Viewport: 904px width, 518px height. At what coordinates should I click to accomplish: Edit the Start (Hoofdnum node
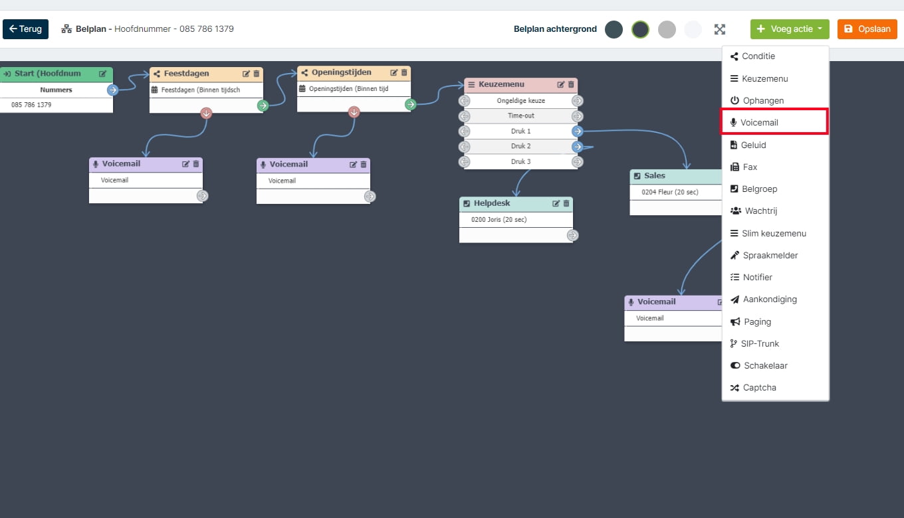coord(102,74)
